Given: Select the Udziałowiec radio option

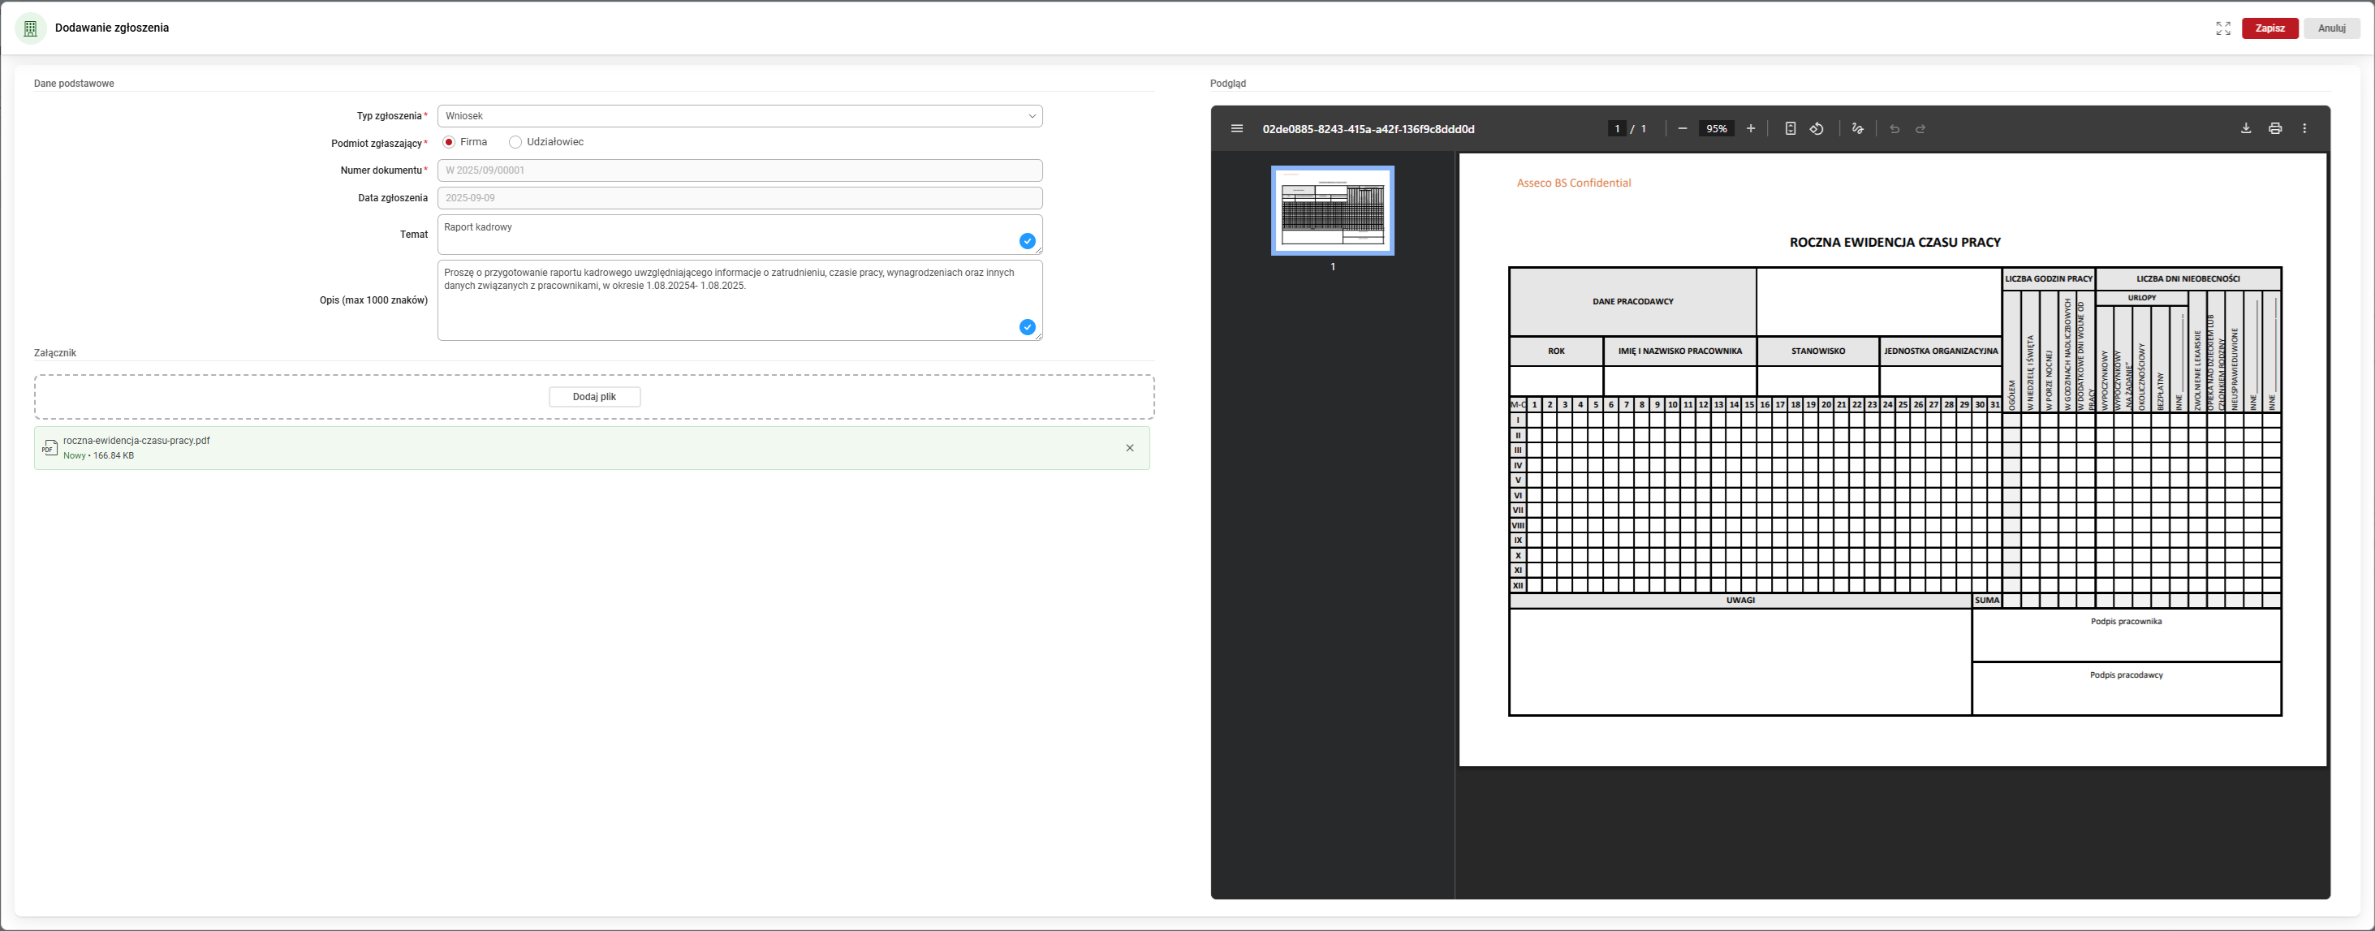Looking at the screenshot, I should point(515,142).
